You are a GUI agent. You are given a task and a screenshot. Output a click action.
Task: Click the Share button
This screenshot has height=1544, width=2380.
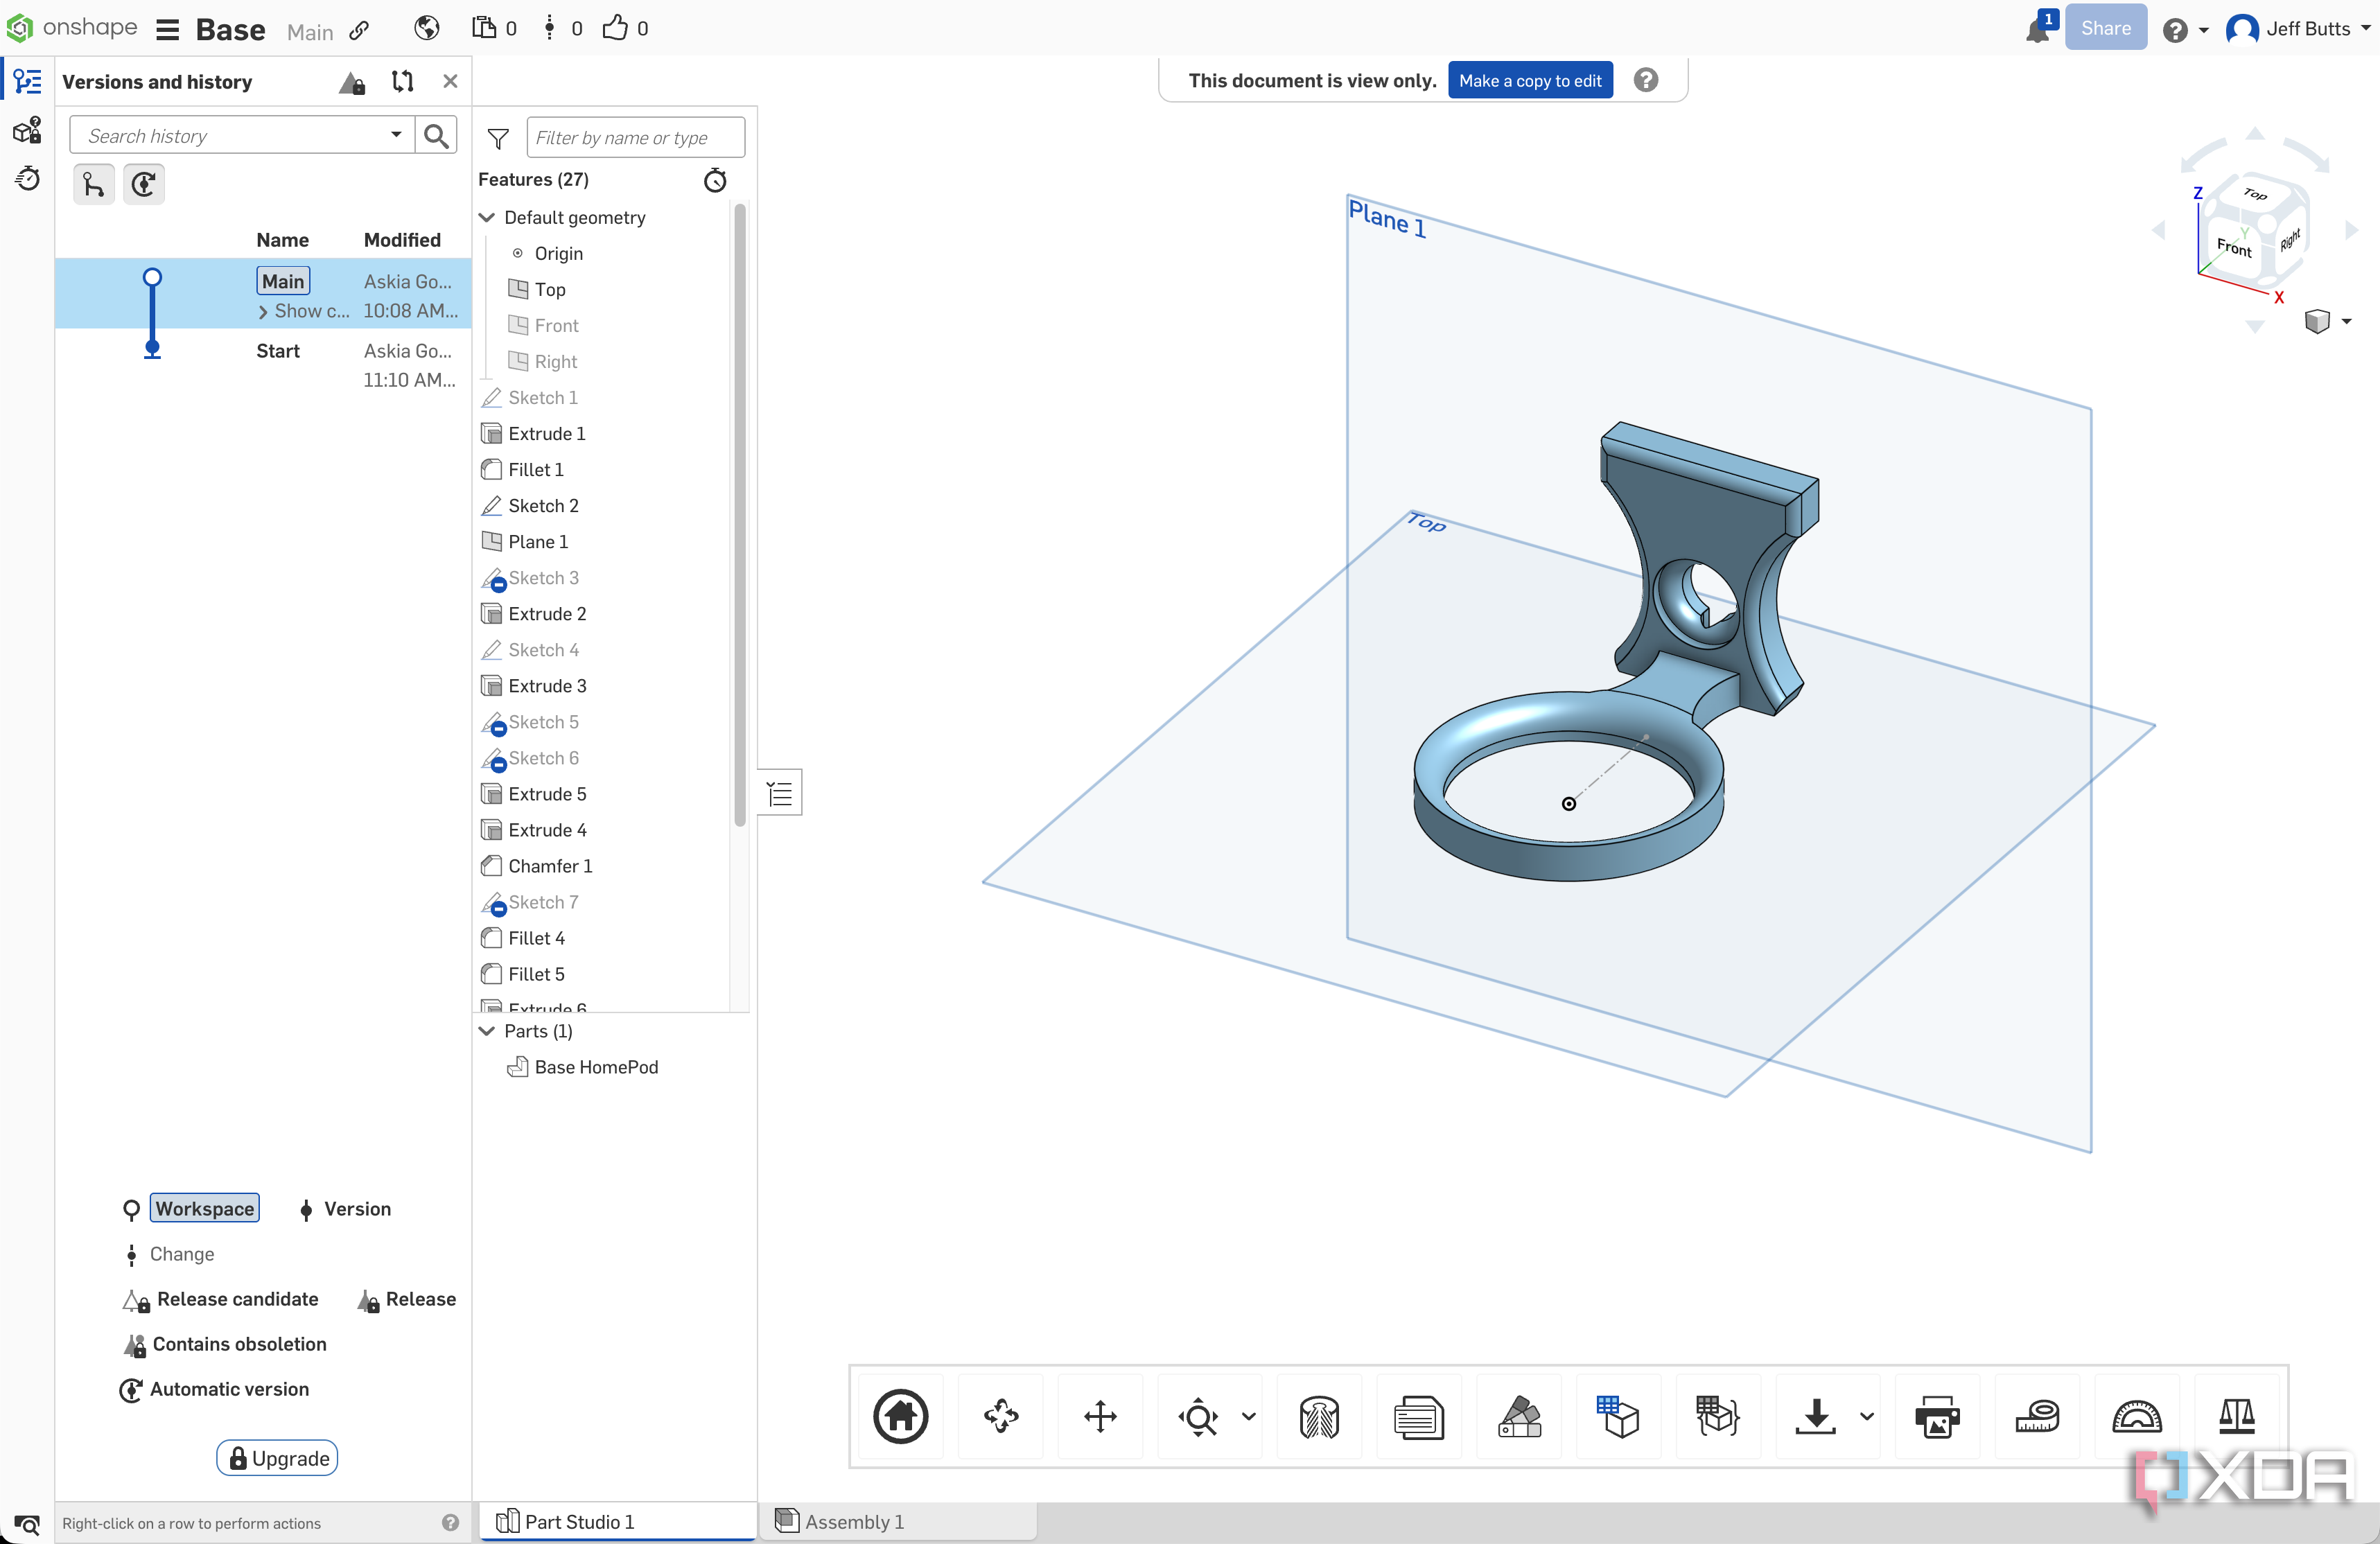click(2105, 28)
